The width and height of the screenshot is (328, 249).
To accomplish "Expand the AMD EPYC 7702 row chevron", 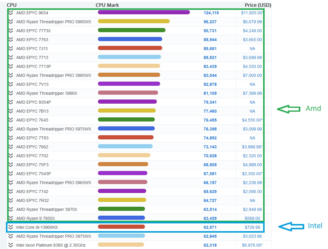I will pos(11,156).
